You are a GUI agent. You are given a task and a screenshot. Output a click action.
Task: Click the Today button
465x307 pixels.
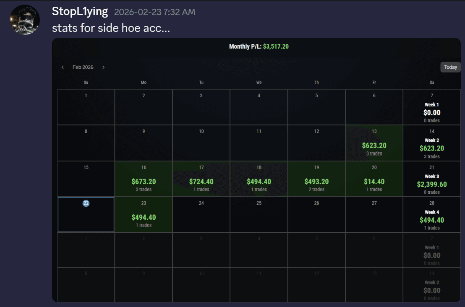click(x=450, y=67)
